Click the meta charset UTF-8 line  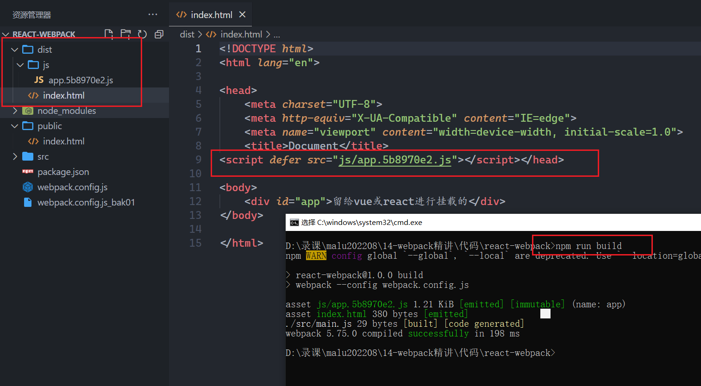tap(313, 104)
